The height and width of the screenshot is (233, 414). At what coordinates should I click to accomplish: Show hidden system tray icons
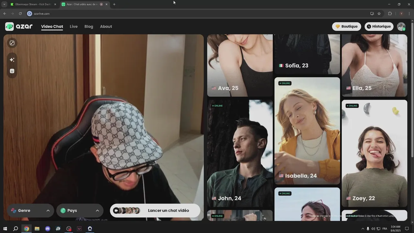[x=363, y=229]
